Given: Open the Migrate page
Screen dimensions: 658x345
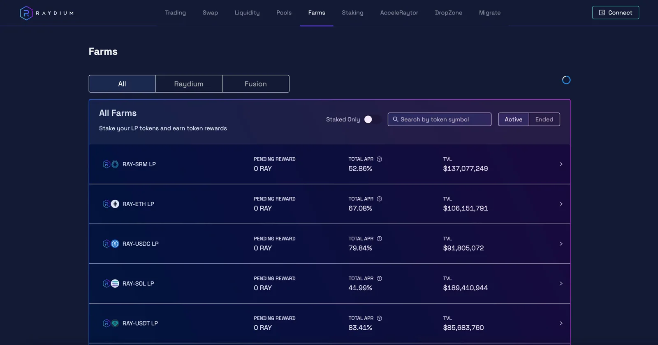Looking at the screenshot, I should (490, 13).
